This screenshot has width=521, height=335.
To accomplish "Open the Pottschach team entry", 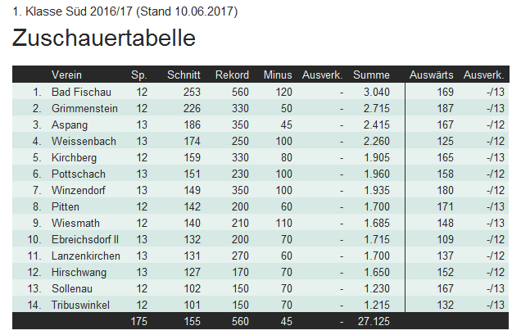I will coord(77,174).
